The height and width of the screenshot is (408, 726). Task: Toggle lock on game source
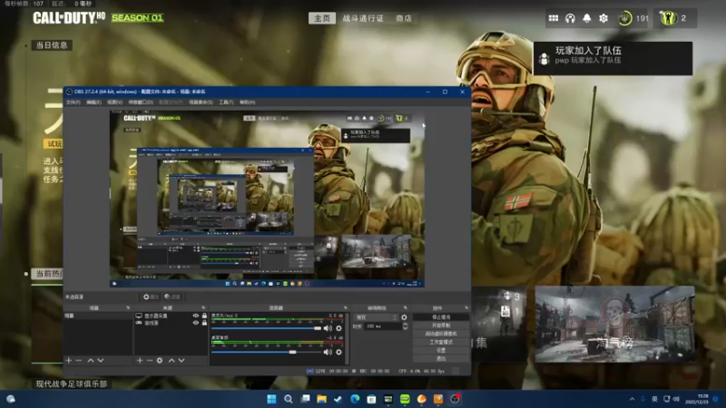coord(204,323)
